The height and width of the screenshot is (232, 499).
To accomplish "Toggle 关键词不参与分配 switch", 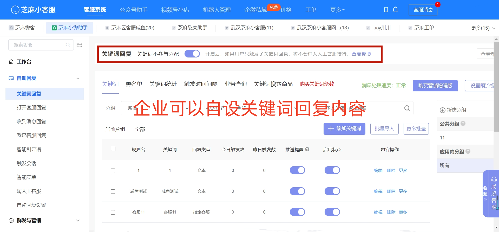I will coord(192,54).
